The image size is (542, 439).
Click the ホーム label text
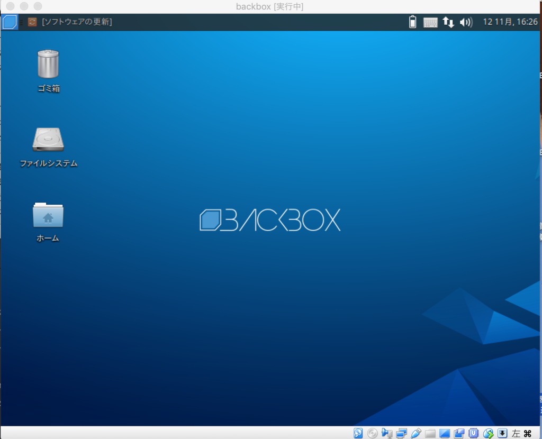(x=48, y=239)
